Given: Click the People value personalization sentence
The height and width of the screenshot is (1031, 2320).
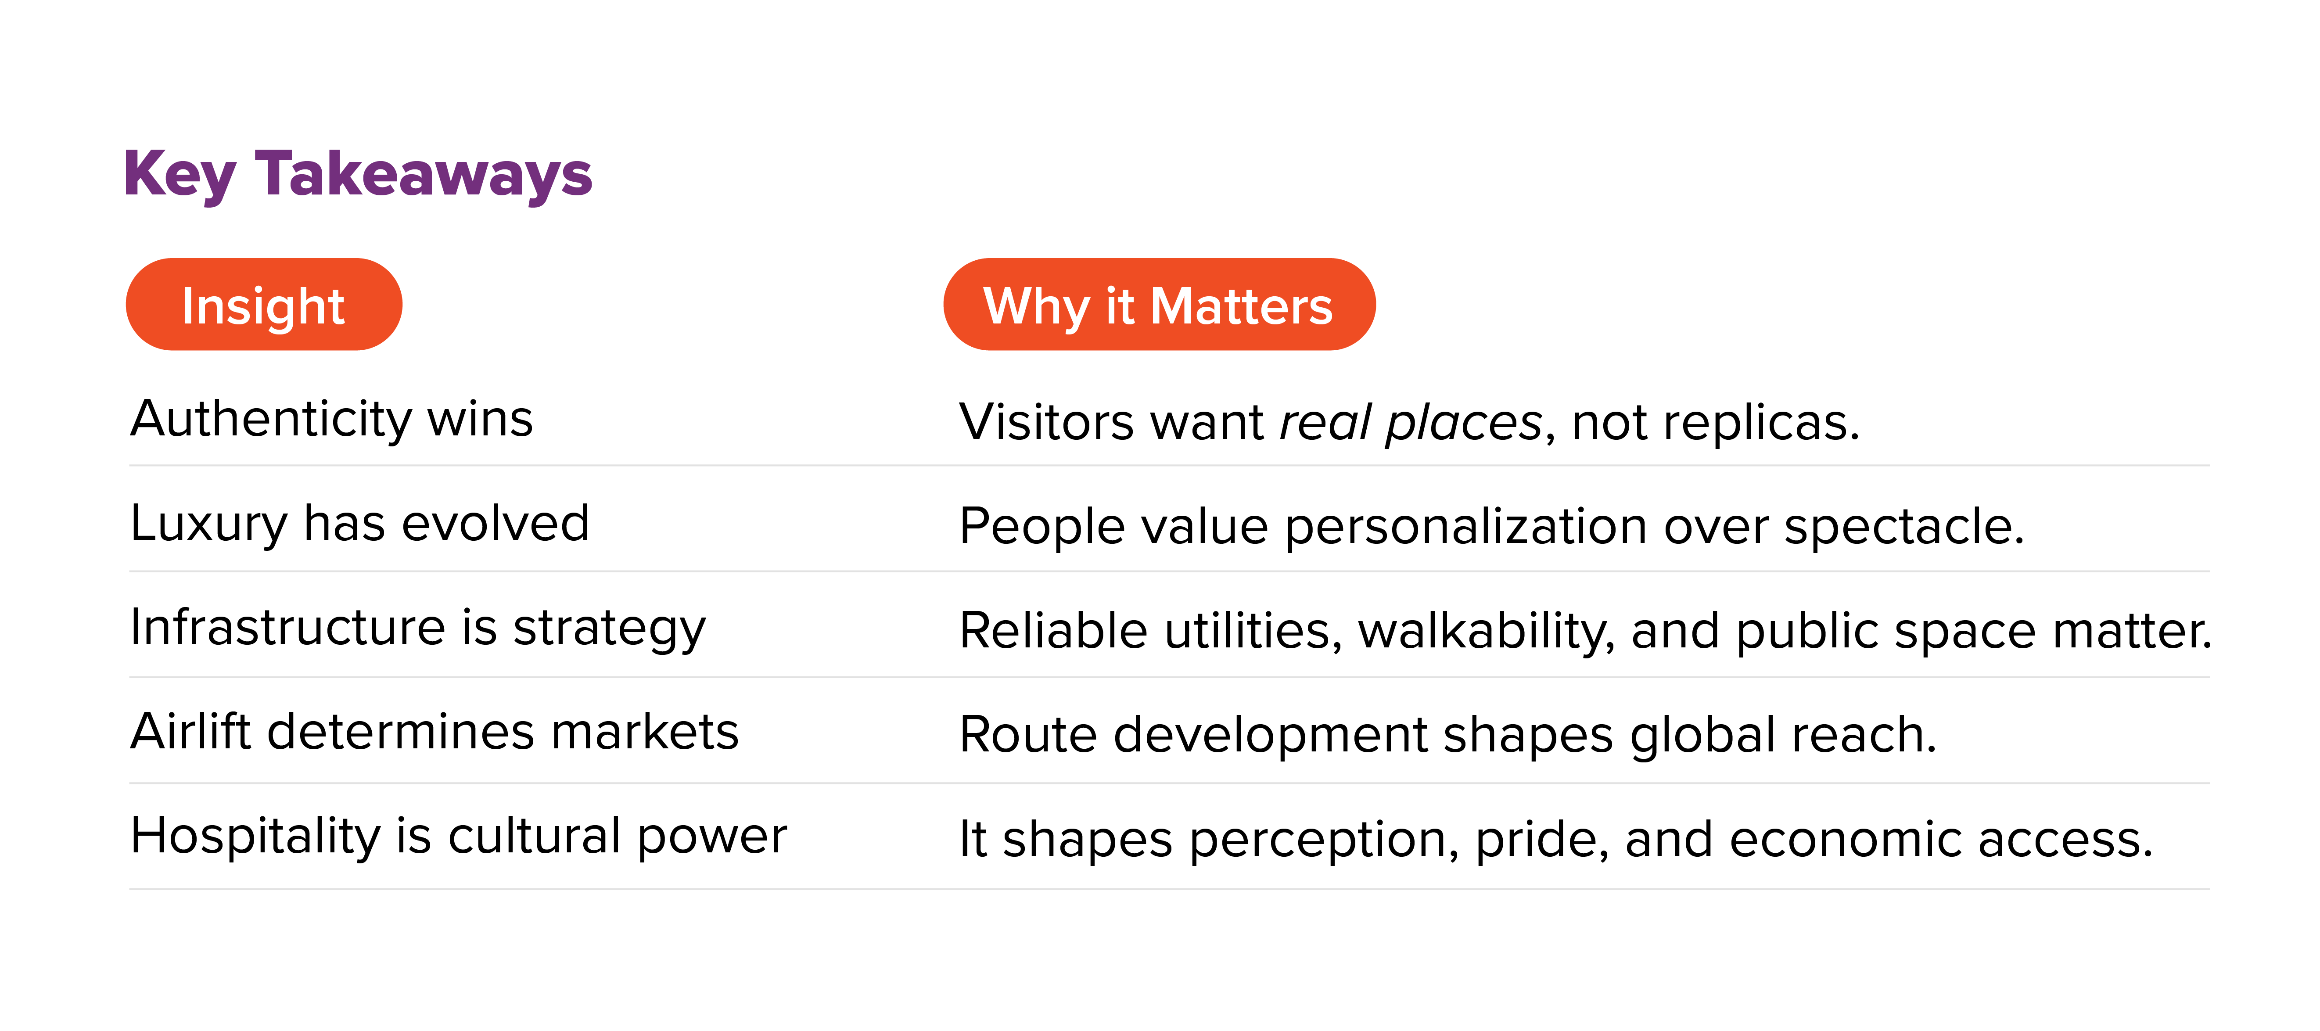Looking at the screenshot, I should [1490, 527].
